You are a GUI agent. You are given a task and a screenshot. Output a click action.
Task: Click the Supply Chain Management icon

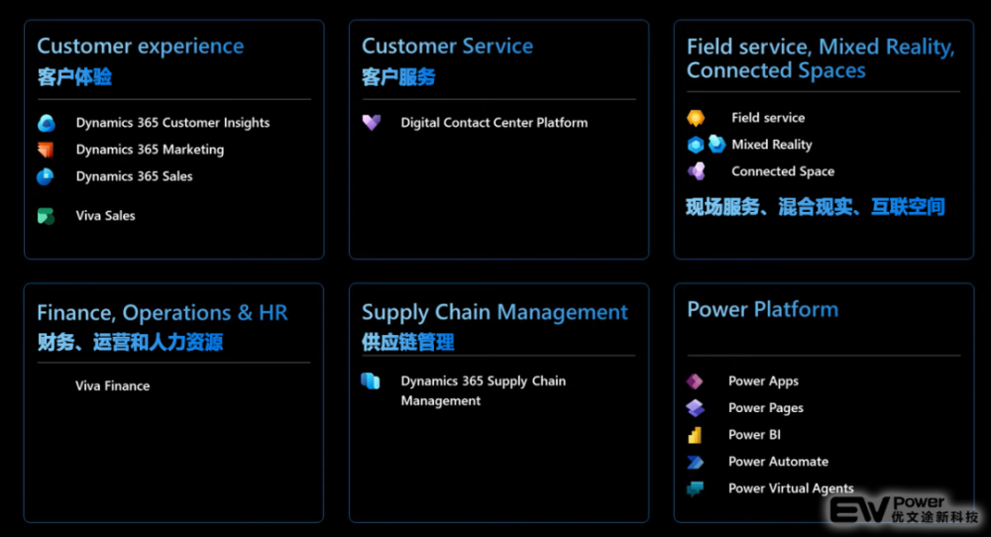(x=371, y=381)
